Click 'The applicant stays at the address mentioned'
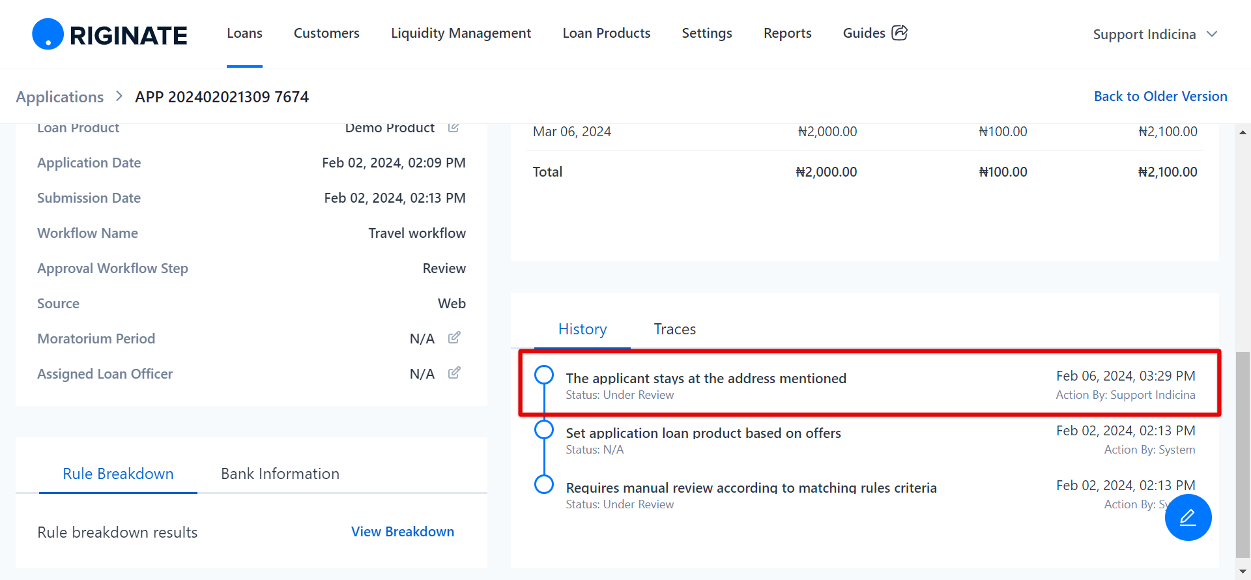The image size is (1251, 580). click(706, 378)
